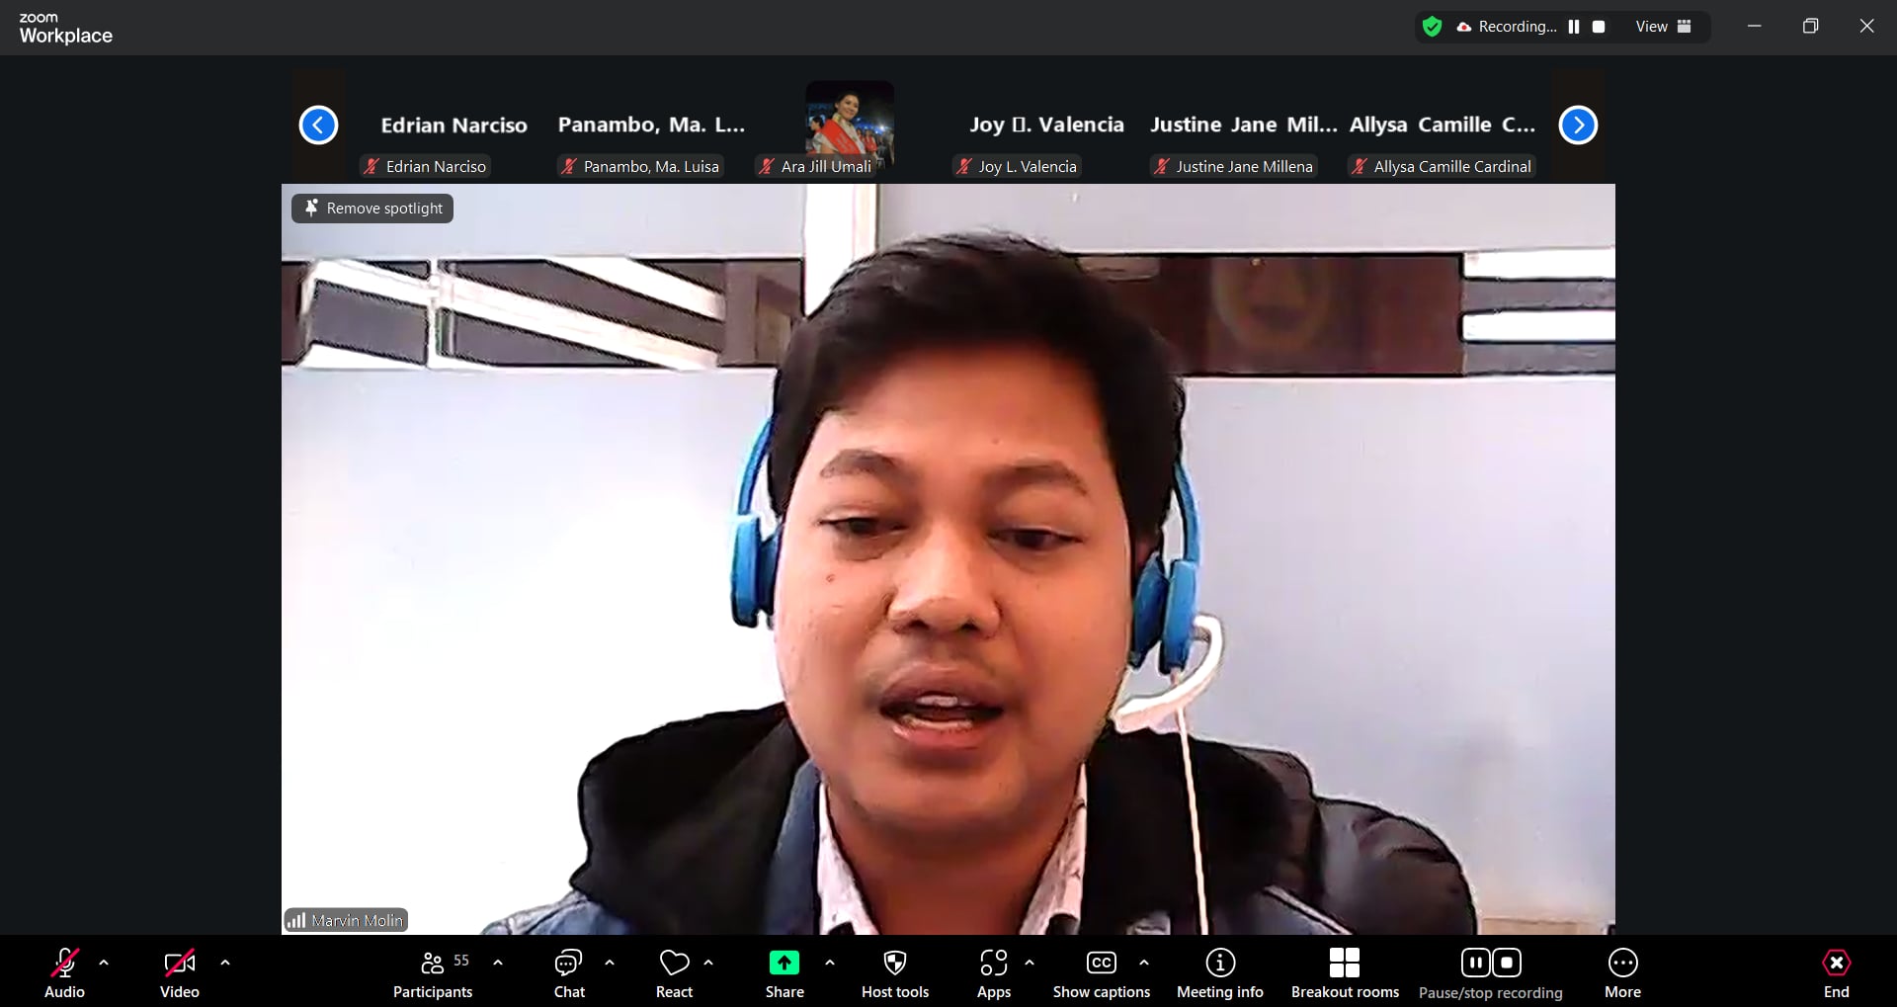Screen dimensions: 1897x1008
Task: Expand audio options arrow beside Audio
Action: pyautogui.click(x=104, y=962)
